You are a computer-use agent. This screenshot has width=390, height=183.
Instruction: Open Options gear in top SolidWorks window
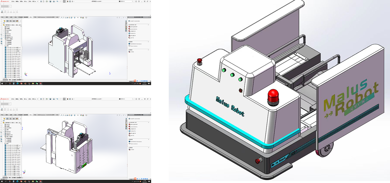point(72,1)
